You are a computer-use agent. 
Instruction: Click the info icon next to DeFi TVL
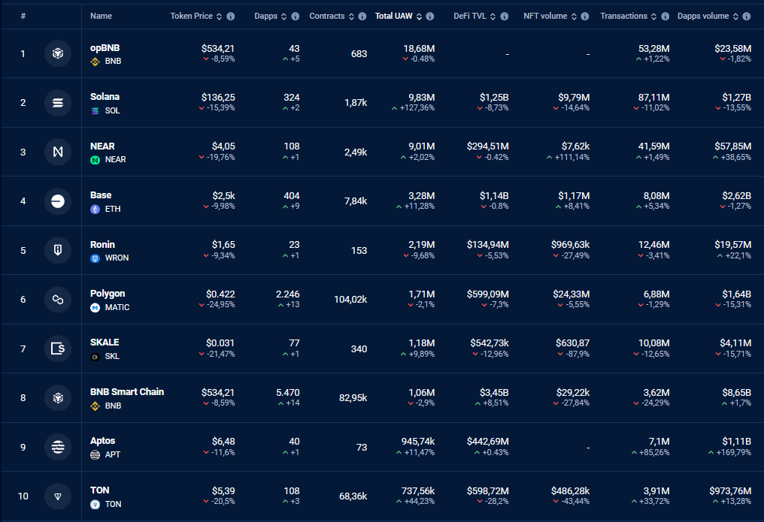[505, 16]
